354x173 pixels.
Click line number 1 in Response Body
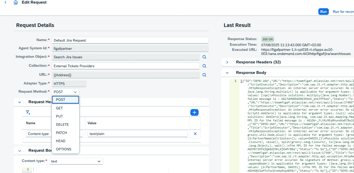click(x=235, y=81)
